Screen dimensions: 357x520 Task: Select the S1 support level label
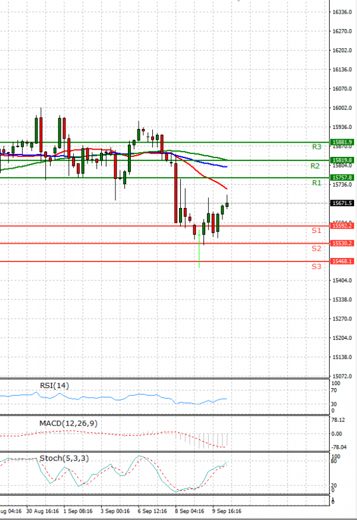pos(317,230)
